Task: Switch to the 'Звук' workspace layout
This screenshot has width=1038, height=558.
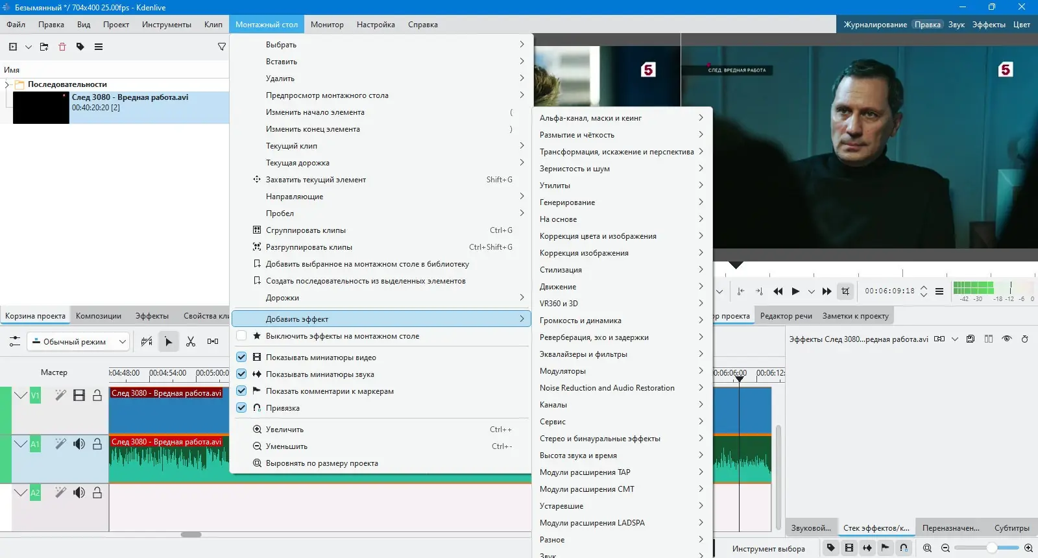Action: pos(956,25)
